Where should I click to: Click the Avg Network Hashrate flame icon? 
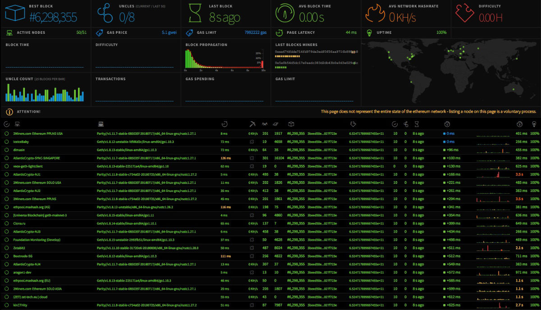(x=376, y=13)
